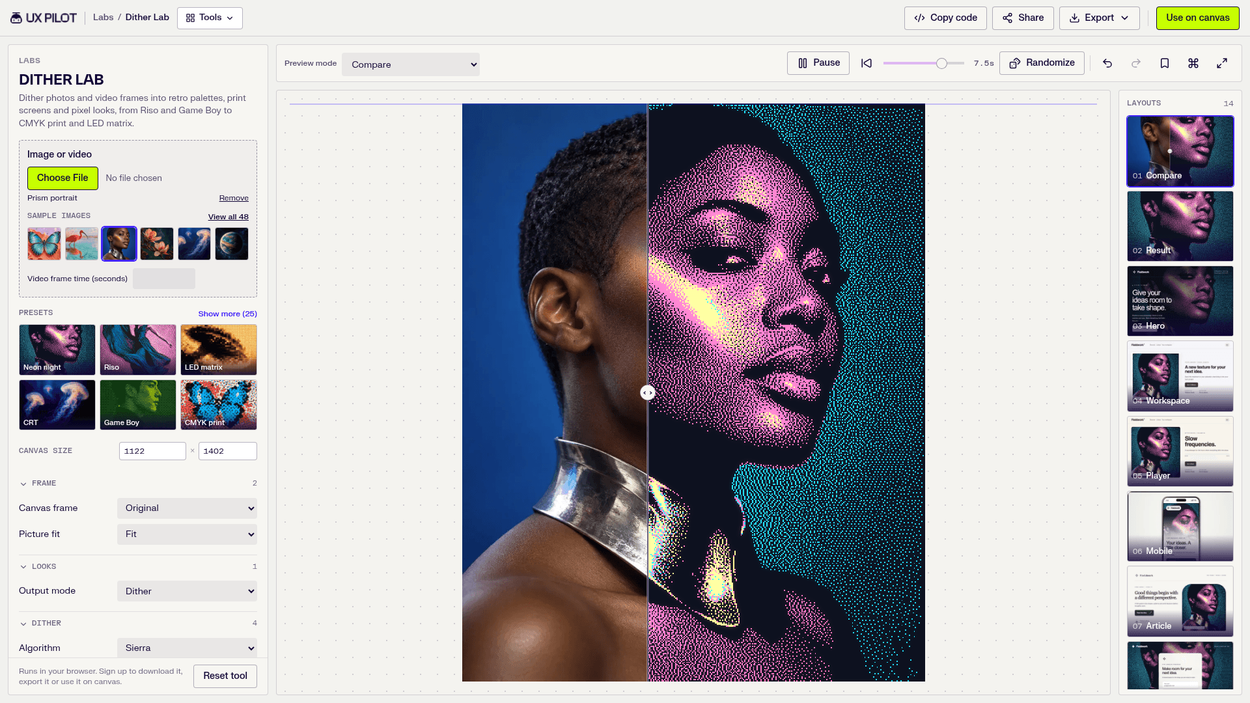Screen dimensions: 1250x703
Task: Click the compare divider handle on the image
Action: 647,393
